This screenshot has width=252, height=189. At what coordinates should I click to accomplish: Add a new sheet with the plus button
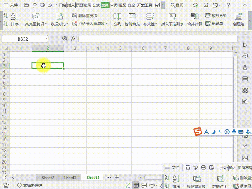click(117, 177)
